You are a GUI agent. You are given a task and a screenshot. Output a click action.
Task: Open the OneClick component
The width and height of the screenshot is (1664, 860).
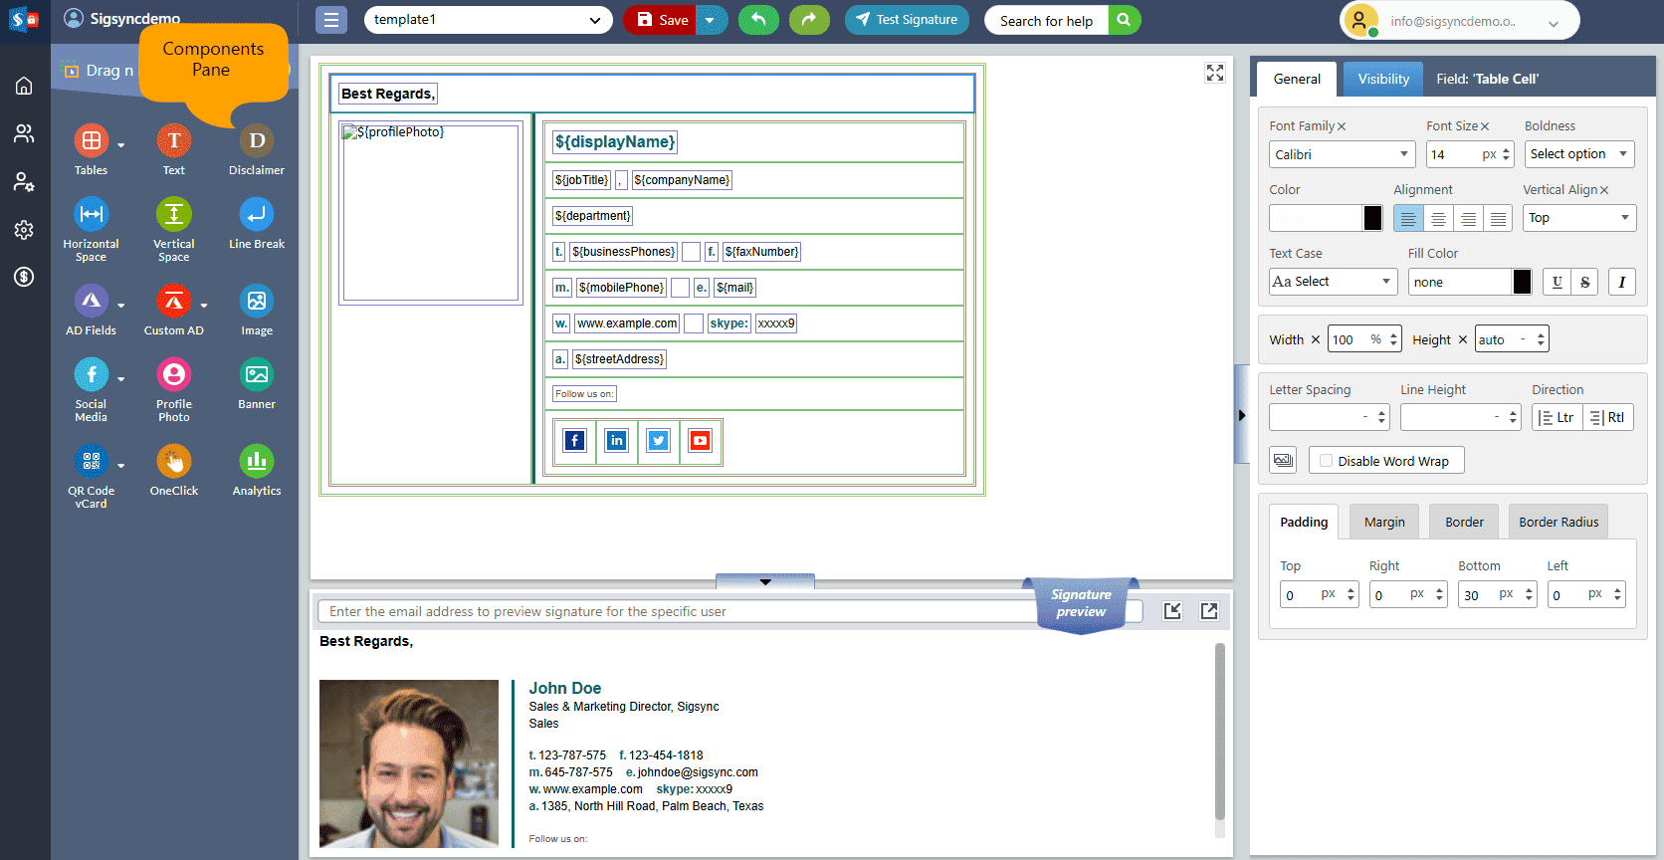pos(174,462)
